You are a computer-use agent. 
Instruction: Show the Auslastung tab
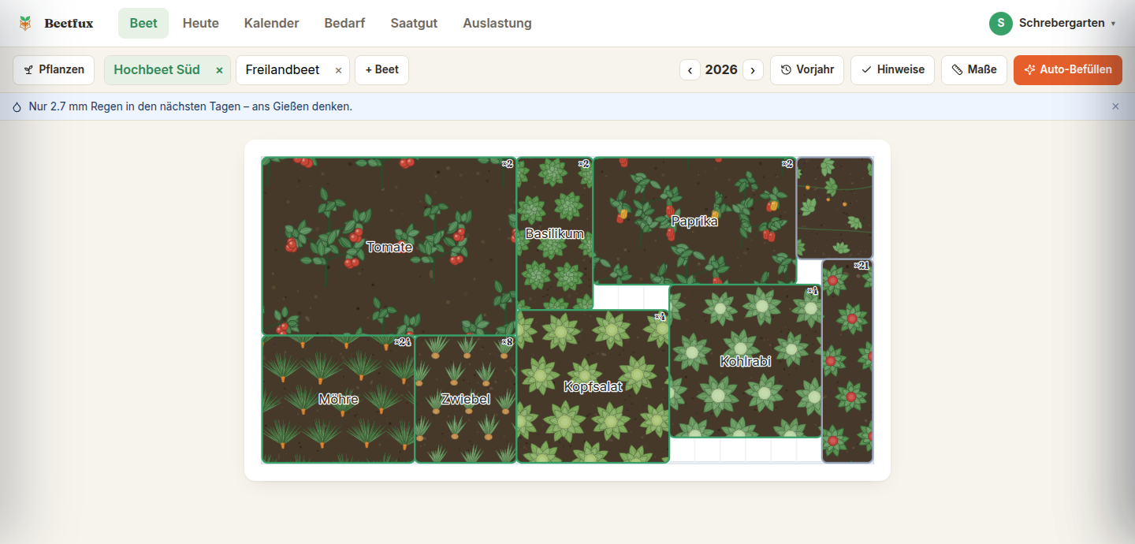497,23
